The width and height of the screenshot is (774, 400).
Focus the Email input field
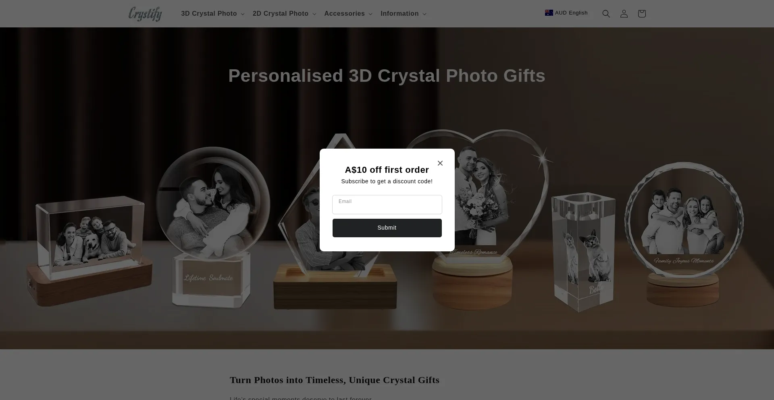tap(387, 205)
